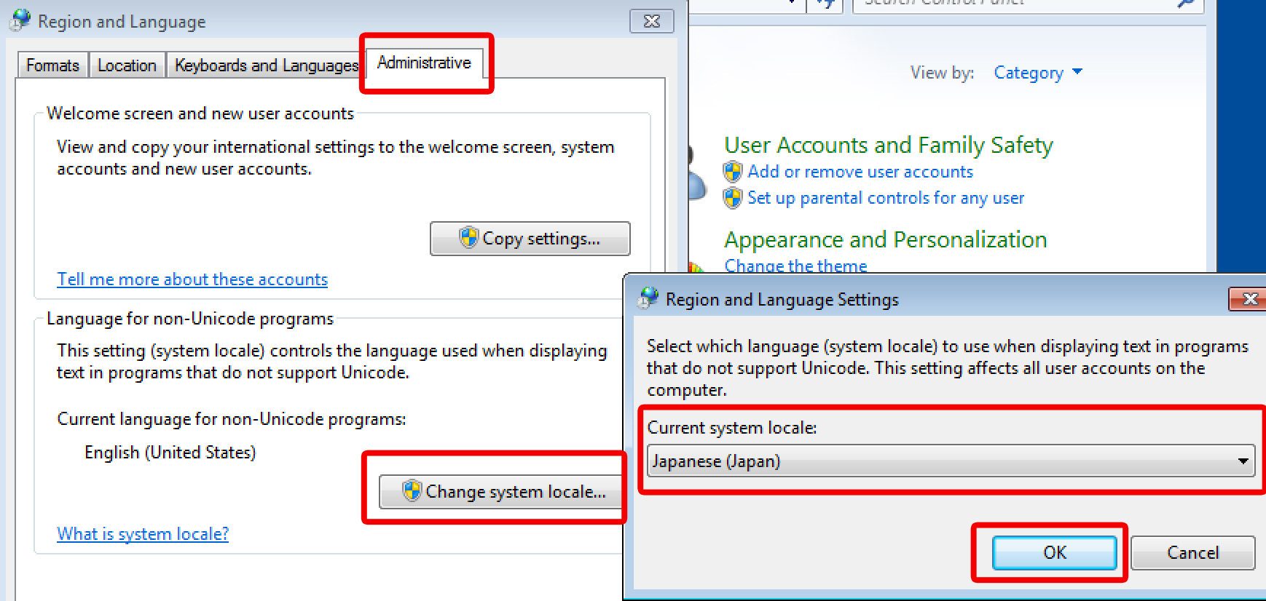The height and width of the screenshot is (601, 1266).
Task: Switch to the Formats tab
Action: [x=52, y=65]
